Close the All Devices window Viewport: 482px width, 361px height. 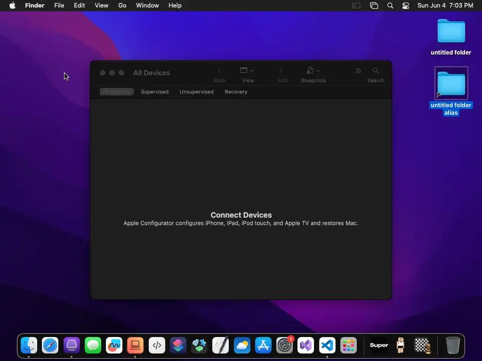[x=103, y=73]
